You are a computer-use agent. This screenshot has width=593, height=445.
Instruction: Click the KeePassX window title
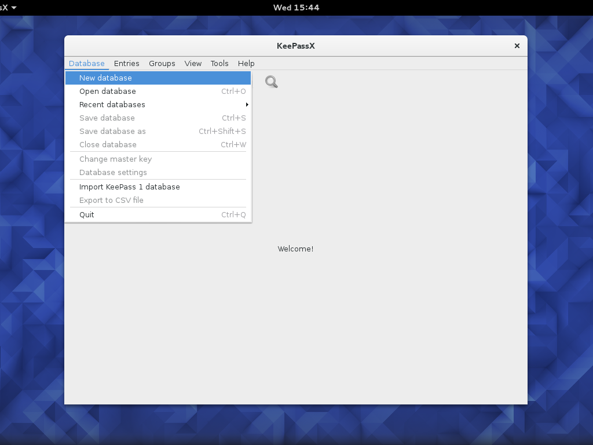296,46
